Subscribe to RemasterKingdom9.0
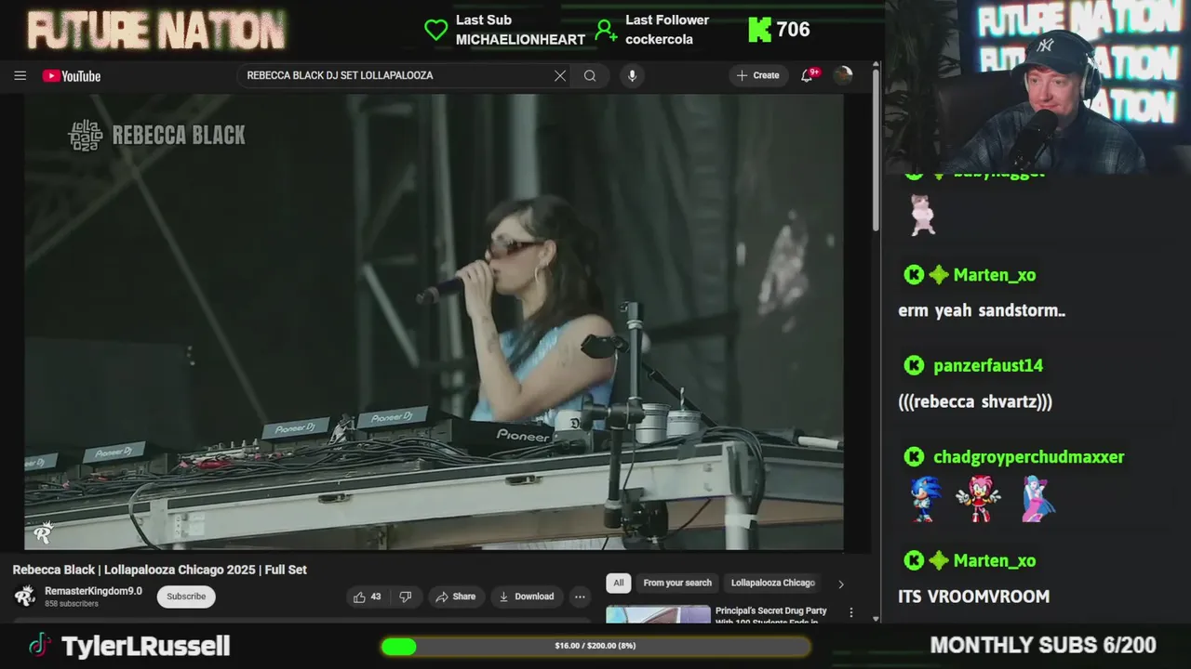The height and width of the screenshot is (669, 1191). click(186, 597)
